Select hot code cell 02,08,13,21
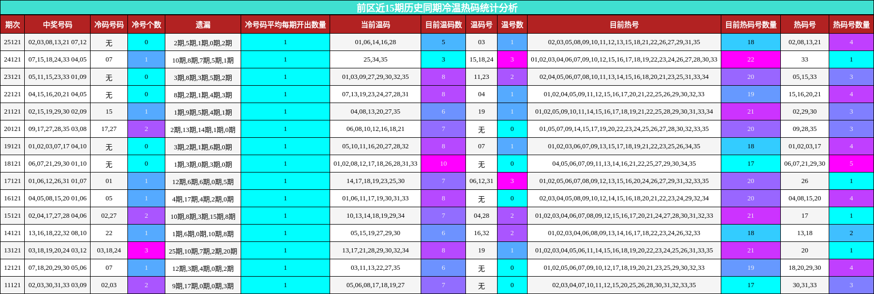Image resolution: width=874 pixels, height=294 pixels. tap(805, 42)
